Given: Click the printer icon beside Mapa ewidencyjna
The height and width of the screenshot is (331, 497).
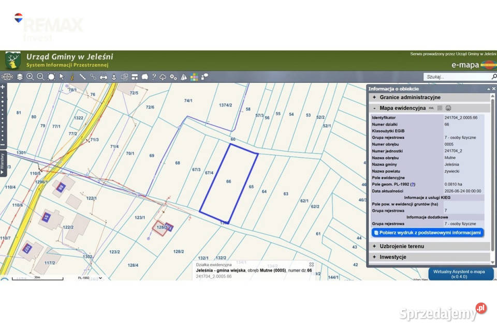Looking at the screenshot, I should click(448, 108).
